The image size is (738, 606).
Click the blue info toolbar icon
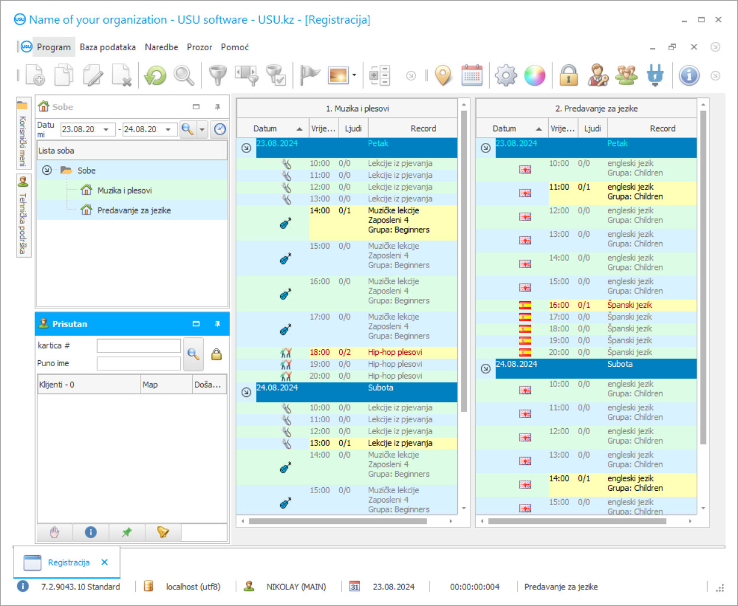[689, 76]
